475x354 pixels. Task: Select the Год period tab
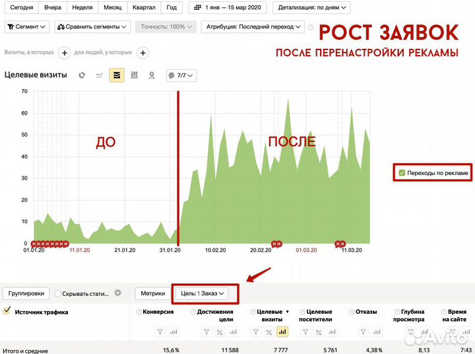(172, 7)
